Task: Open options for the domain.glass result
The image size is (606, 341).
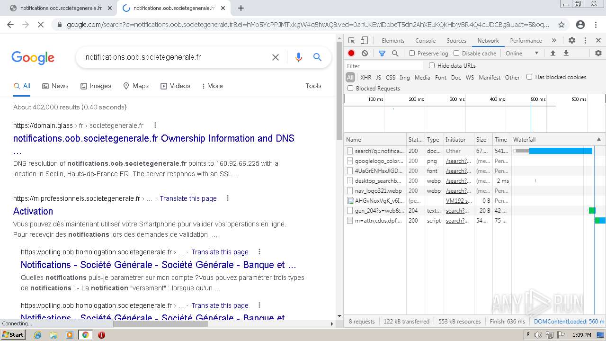Action: [x=155, y=126]
